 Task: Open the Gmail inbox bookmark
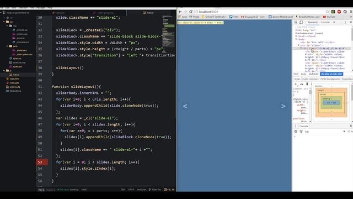click(x=253, y=17)
